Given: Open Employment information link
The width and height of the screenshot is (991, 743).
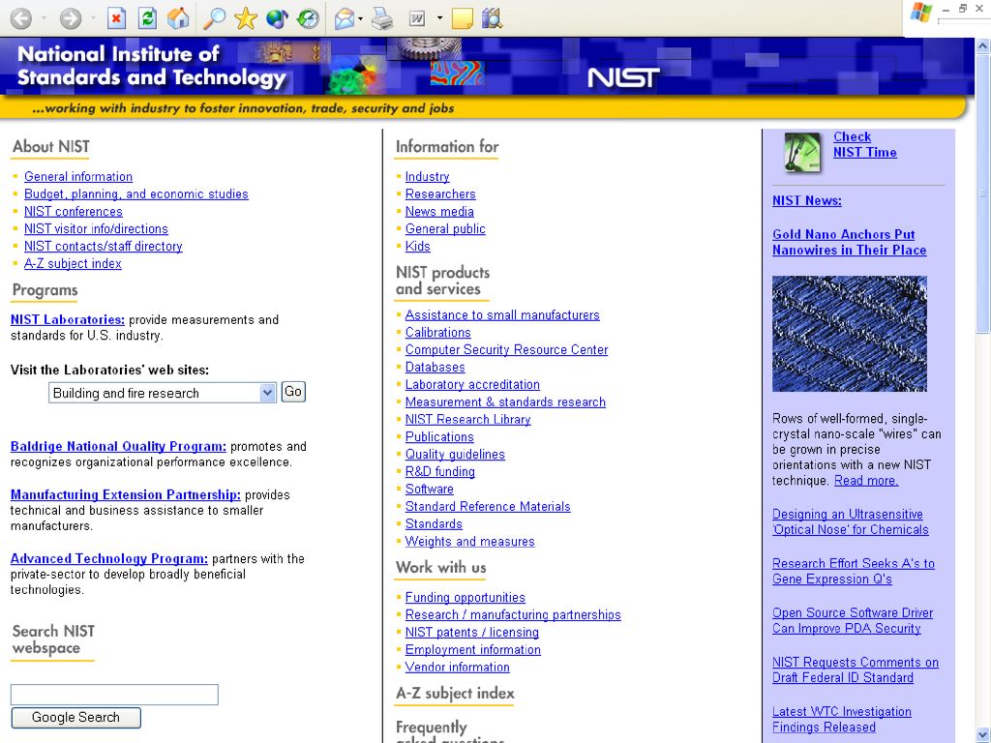Looking at the screenshot, I should click(x=472, y=649).
